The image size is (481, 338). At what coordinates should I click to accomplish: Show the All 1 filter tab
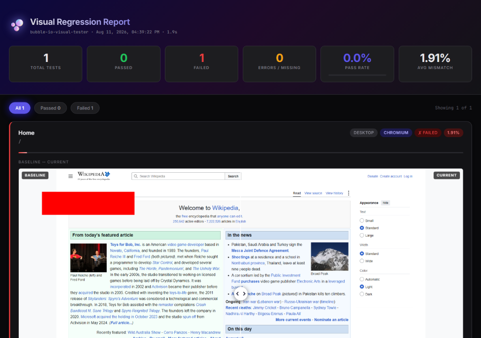click(20, 108)
